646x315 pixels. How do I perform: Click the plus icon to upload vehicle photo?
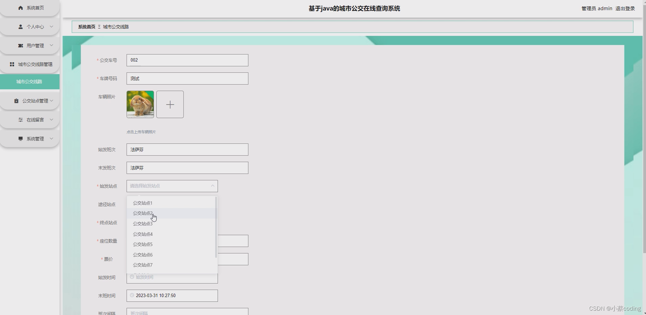click(x=170, y=105)
